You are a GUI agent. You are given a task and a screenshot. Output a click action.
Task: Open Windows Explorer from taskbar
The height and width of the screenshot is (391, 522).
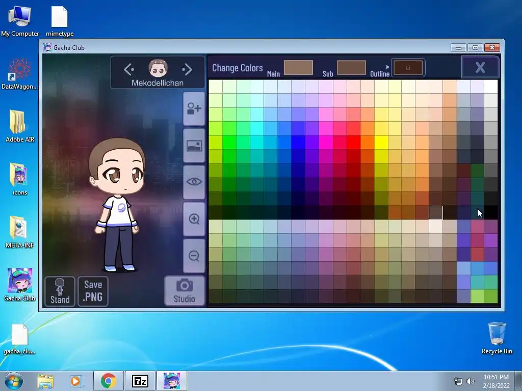click(45, 381)
